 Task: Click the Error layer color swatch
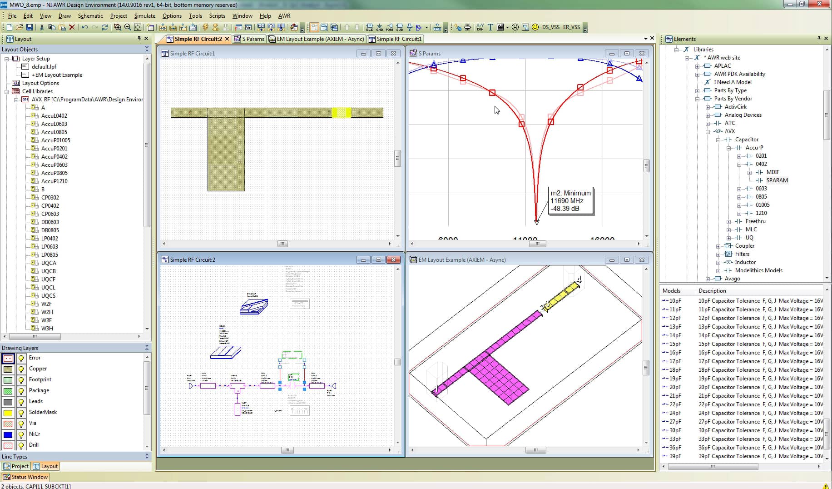pos(8,358)
